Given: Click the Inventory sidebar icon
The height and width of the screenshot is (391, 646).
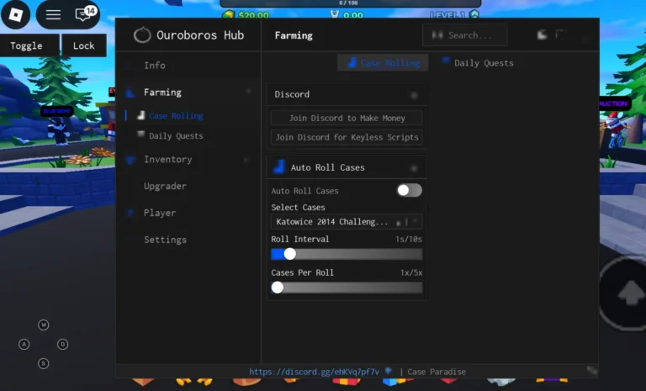Looking at the screenshot, I should point(130,160).
